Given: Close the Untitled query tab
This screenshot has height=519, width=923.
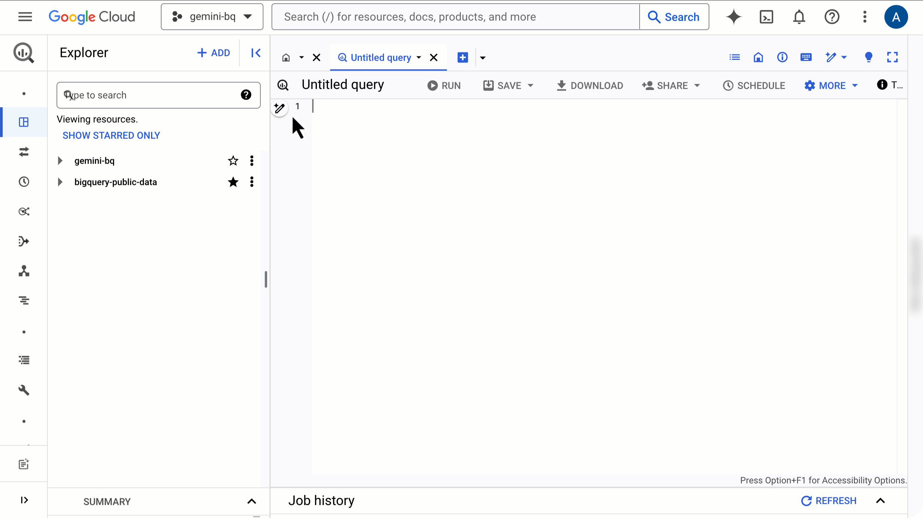Looking at the screenshot, I should (433, 58).
